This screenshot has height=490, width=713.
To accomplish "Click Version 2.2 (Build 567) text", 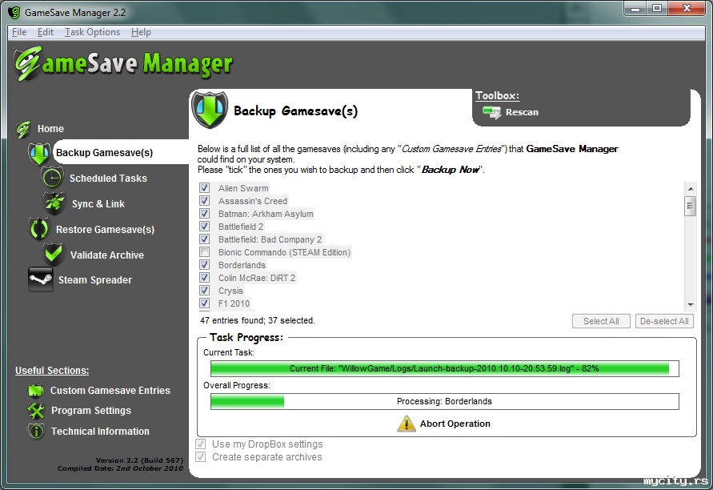I will pos(139,460).
